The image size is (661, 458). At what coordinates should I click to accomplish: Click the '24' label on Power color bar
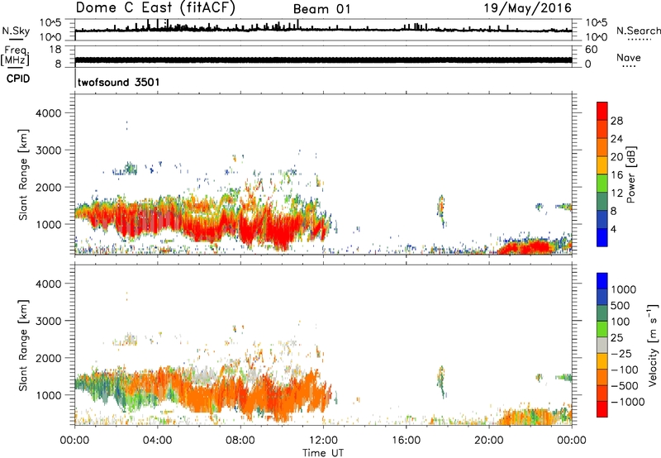(x=616, y=139)
